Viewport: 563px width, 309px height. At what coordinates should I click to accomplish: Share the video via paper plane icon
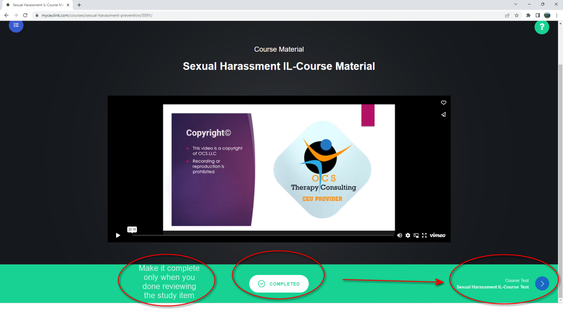point(443,115)
